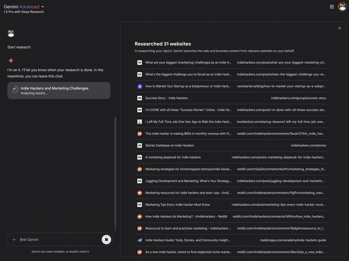Click favicon of 'I'm DONE with all these' row
Screen dimensions: 349x261
click(x=140, y=110)
